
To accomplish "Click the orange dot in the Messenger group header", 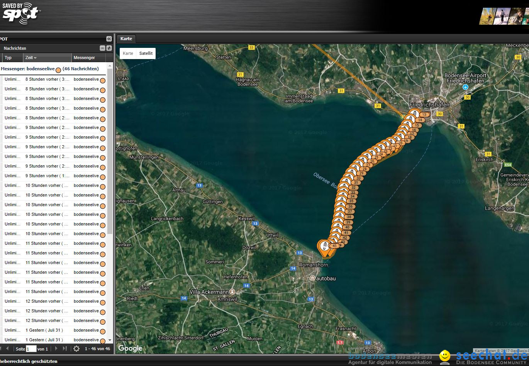I will (58, 70).
